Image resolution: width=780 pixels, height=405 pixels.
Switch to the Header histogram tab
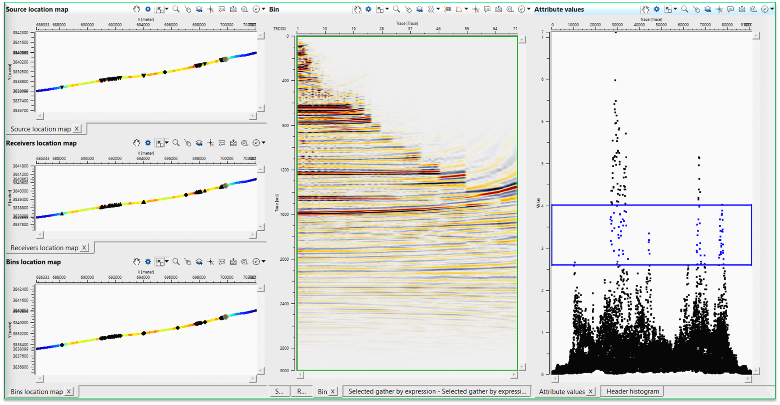coord(632,391)
